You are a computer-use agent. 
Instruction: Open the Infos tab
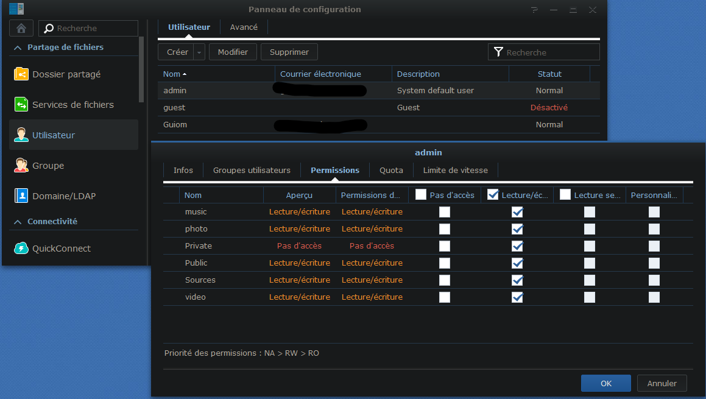[183, 170]
